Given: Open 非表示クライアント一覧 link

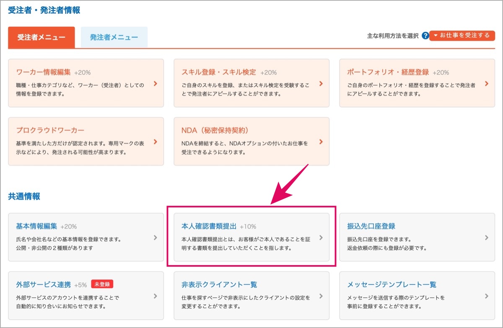Looking at the screenshot, I should pyautogui.click(x=219, y=284).
